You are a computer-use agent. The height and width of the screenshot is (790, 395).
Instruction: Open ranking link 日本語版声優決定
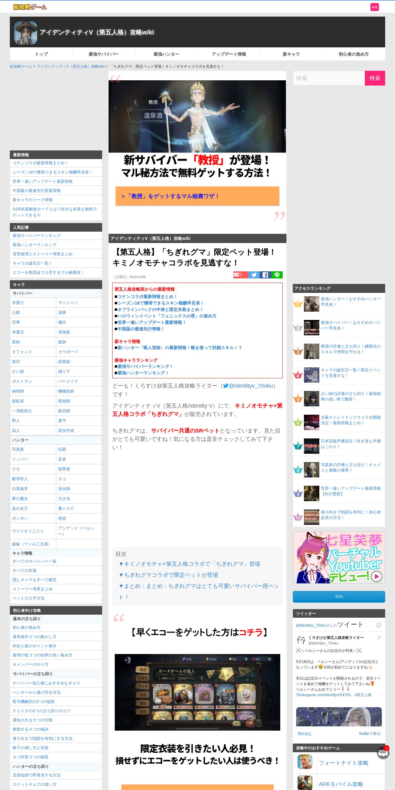click(x=351, y=444)
